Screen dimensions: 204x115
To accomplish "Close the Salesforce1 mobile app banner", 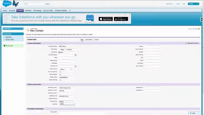I will click(x=130, y=14).
